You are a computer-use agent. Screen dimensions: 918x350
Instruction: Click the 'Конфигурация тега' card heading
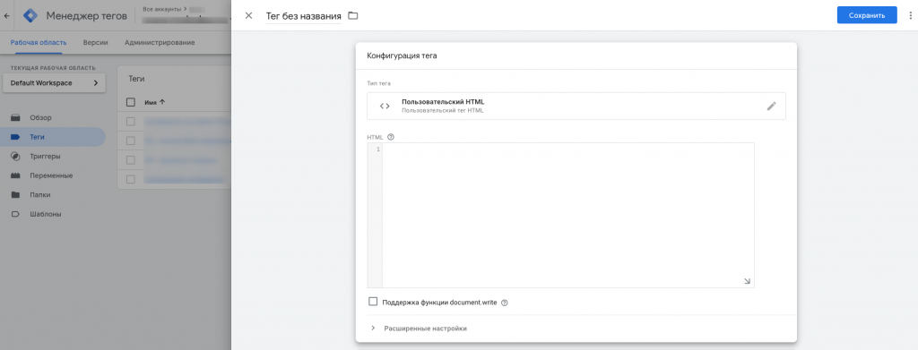403,56
